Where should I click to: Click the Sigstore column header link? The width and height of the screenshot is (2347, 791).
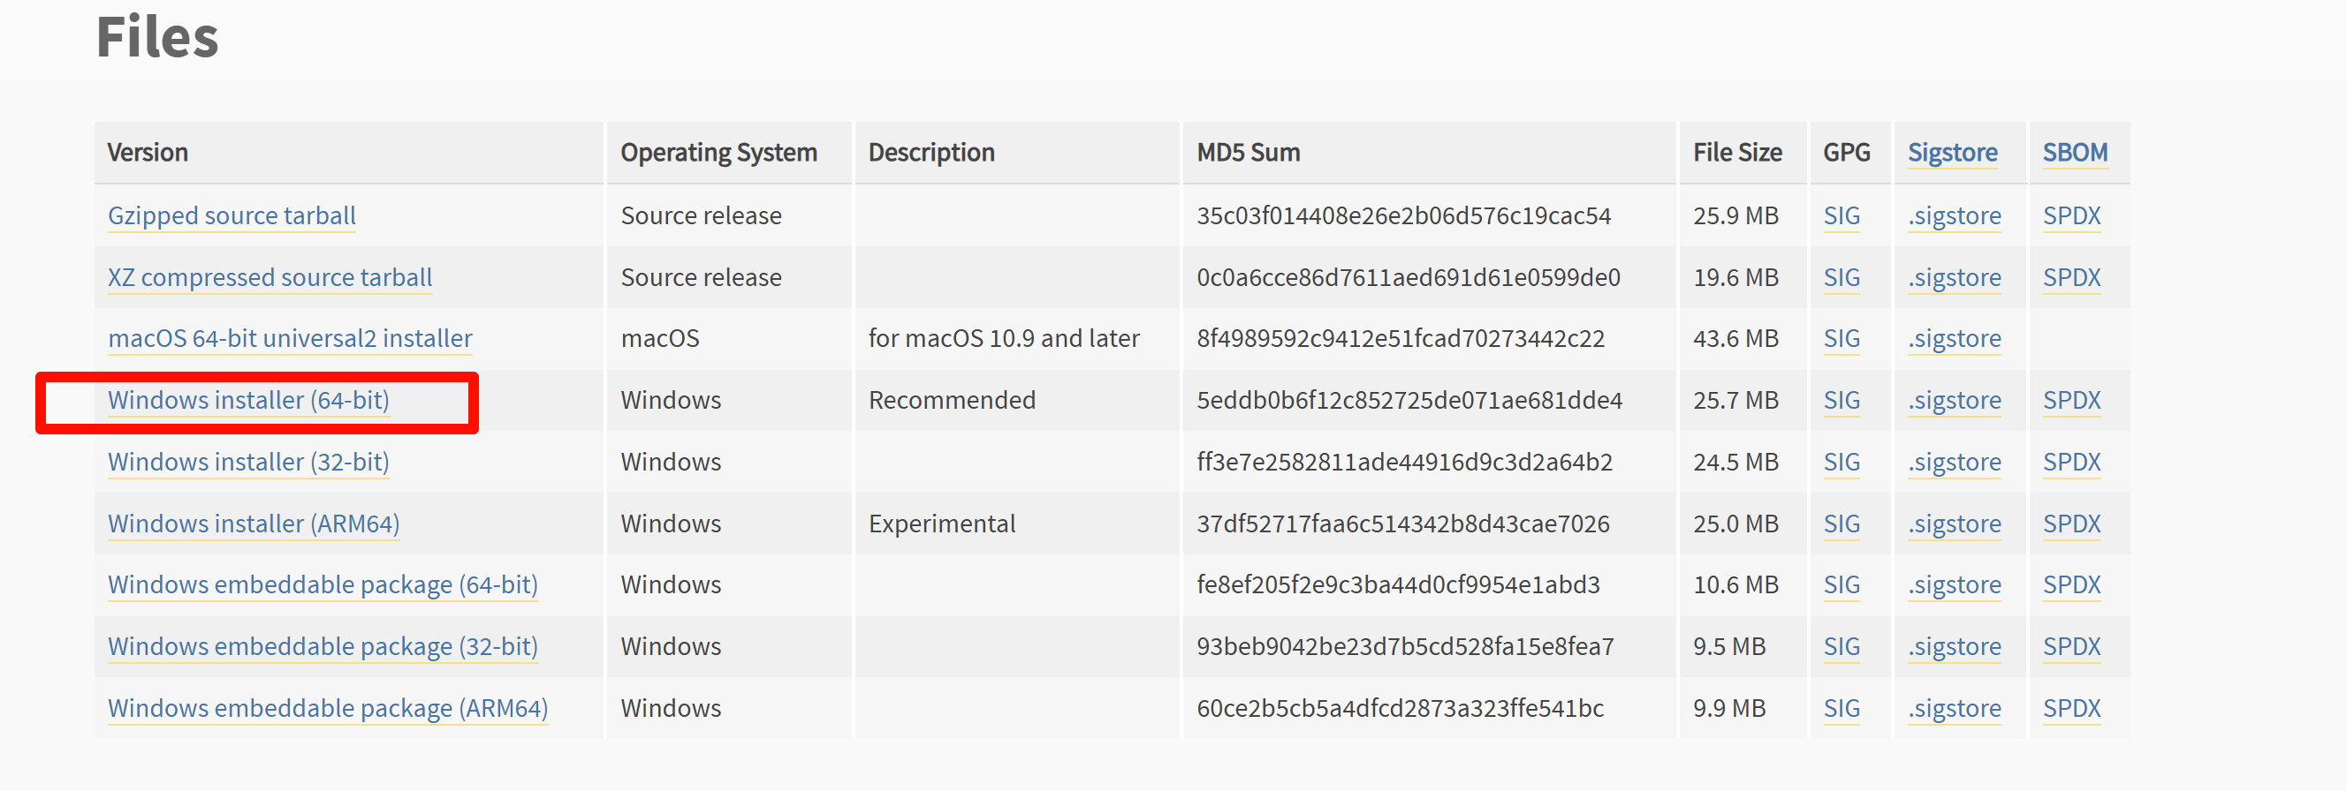(1953, 153)
